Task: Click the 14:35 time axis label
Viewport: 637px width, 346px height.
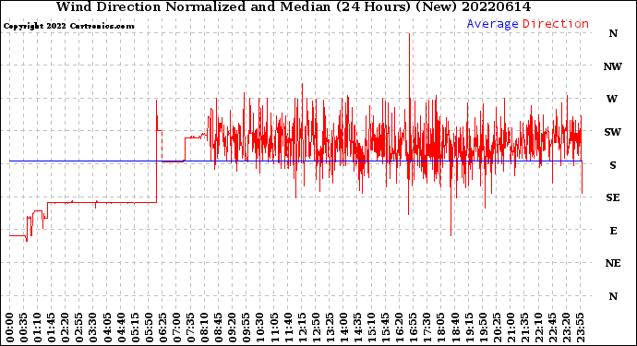Action: (x=357, y=328)
